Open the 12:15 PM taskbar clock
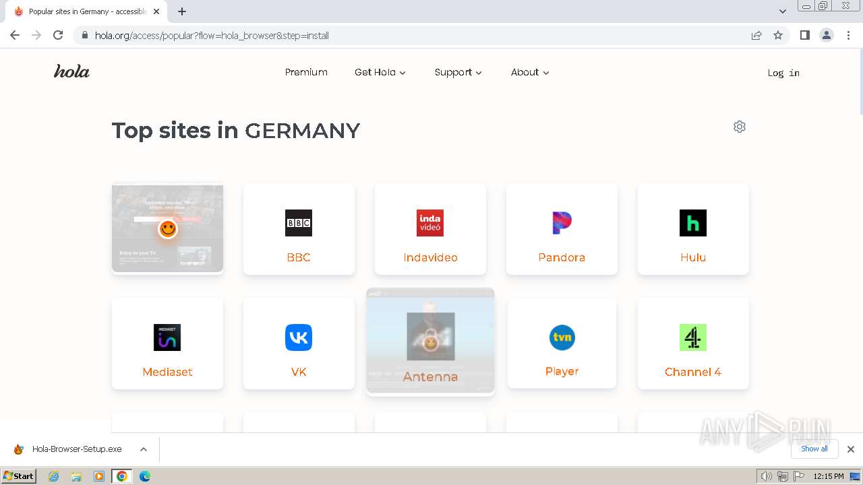 pyautogui.click(x=829, y=476)
